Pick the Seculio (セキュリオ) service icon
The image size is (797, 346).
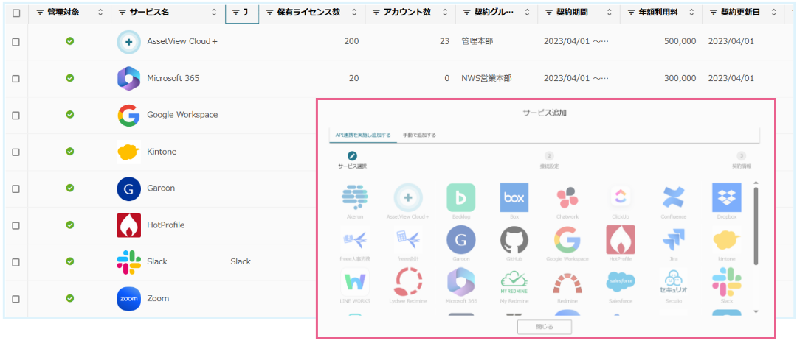(674, 282)
